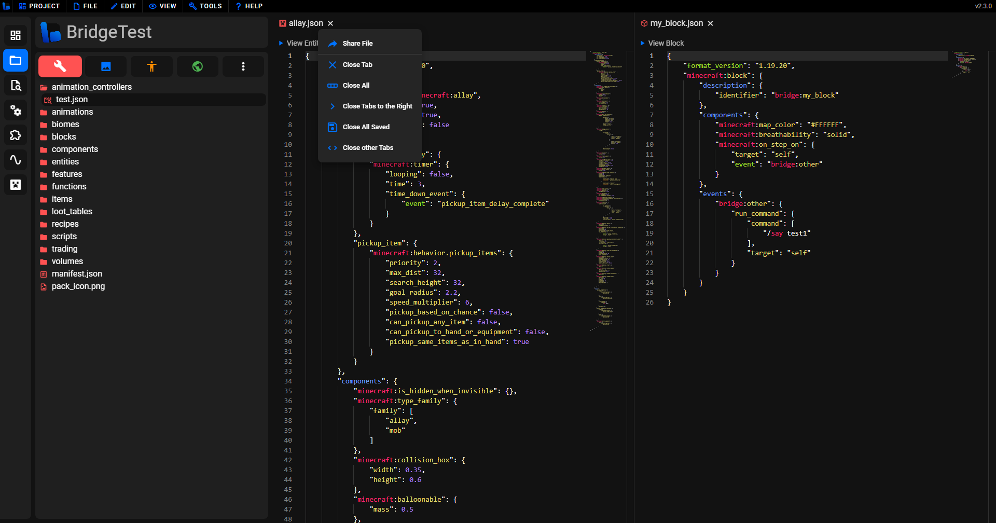The width and height of the screenshot is (996, 523).
Task: Choose Close Tabs to the Right
Action: click(x=370, y=106)
